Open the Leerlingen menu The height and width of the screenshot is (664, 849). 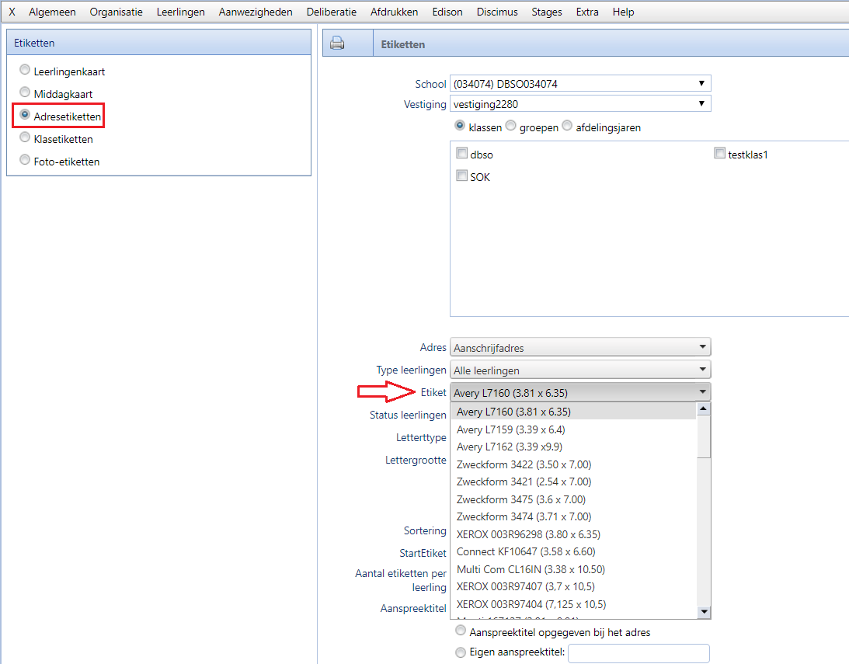(180, 12)
